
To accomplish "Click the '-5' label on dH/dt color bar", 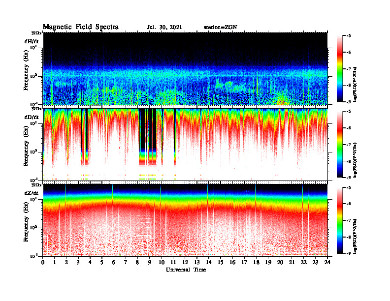I will tap(349, 36).
